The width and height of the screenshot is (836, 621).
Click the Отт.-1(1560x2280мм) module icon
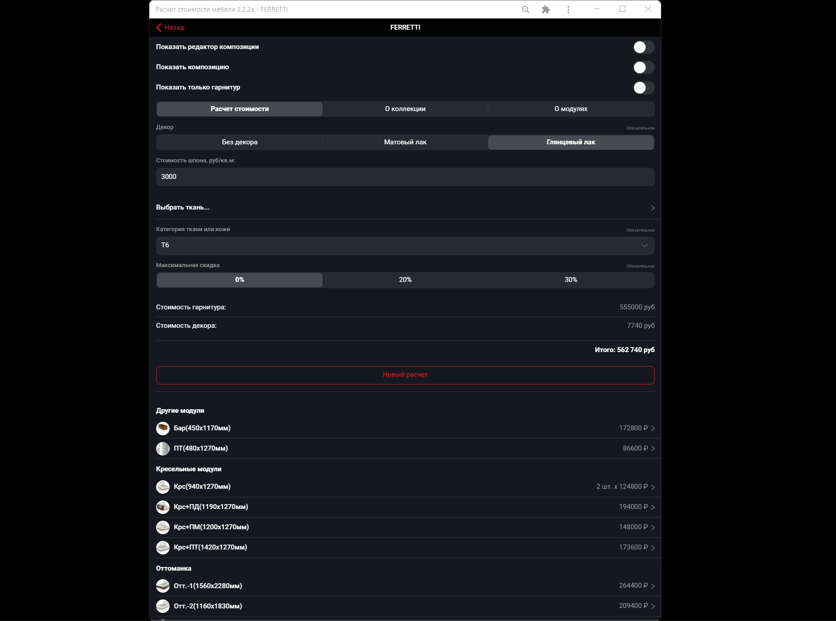point(162,585)
